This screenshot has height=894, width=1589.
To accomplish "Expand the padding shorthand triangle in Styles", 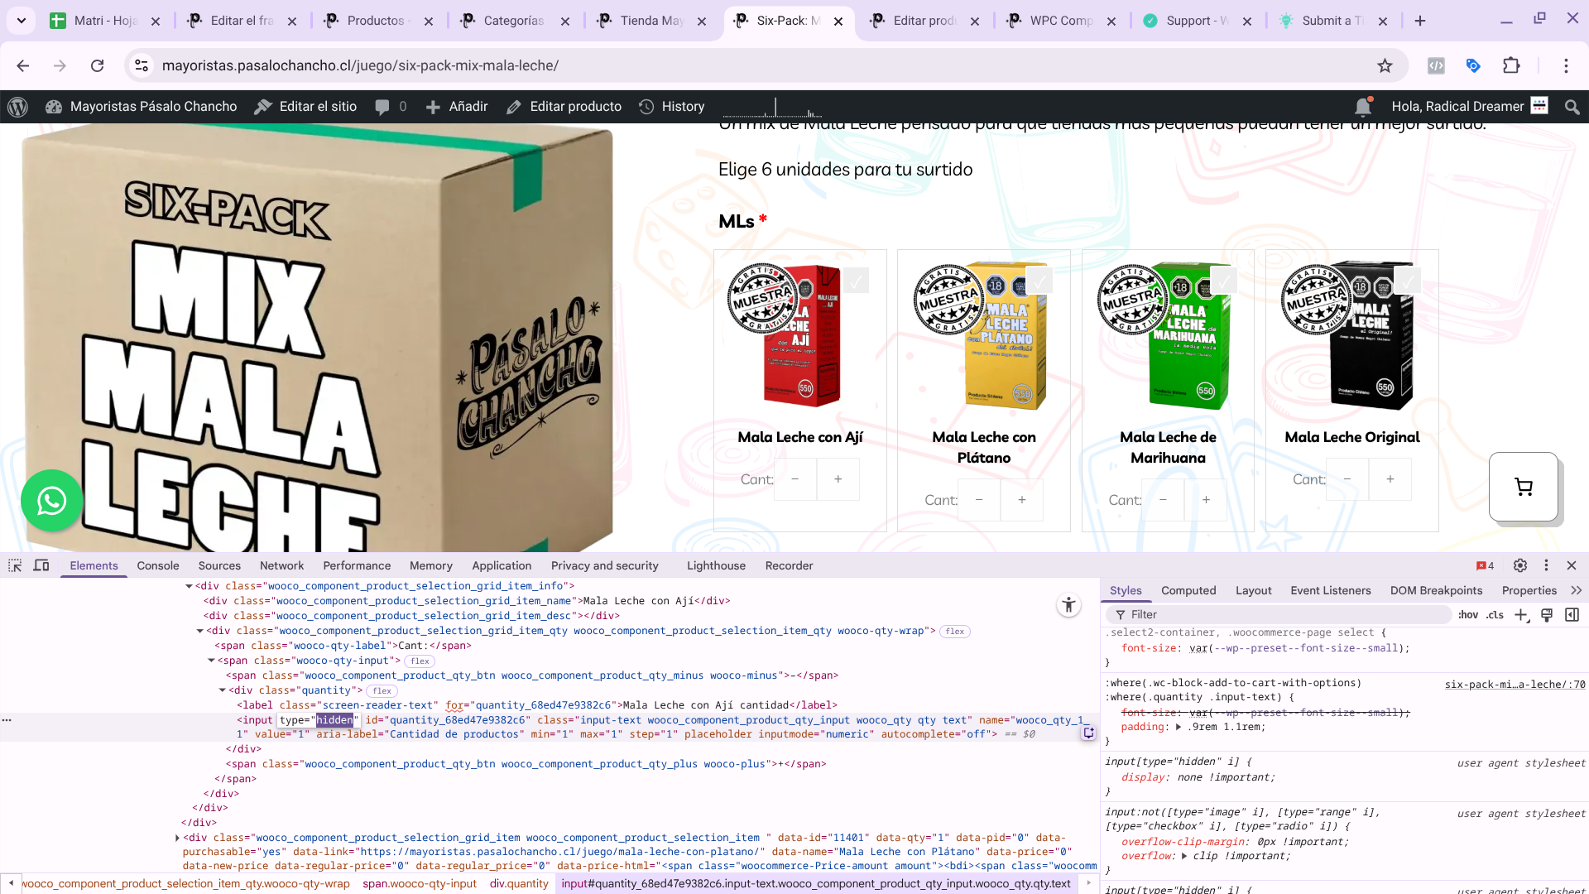I will click(1179, 727).
